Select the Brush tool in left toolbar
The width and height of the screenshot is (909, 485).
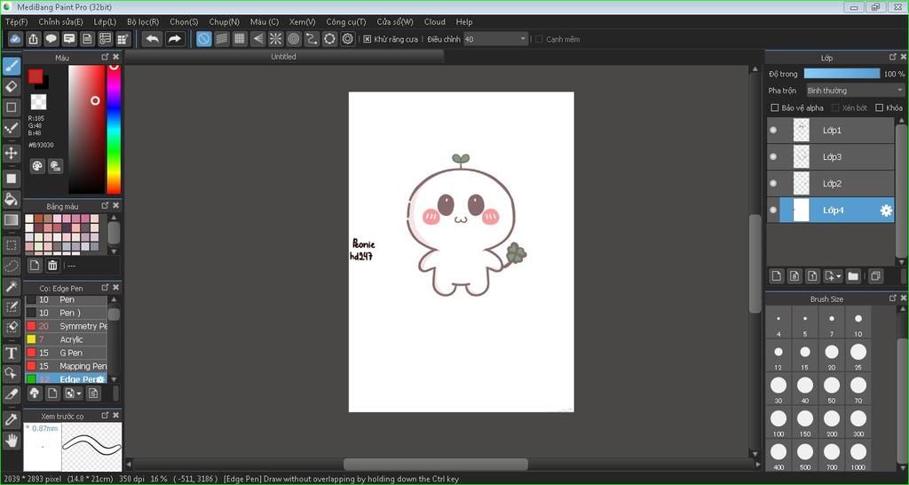click(x=11, y=66)
